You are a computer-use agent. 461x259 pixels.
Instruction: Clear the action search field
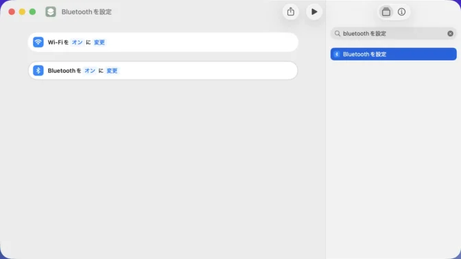450,34
